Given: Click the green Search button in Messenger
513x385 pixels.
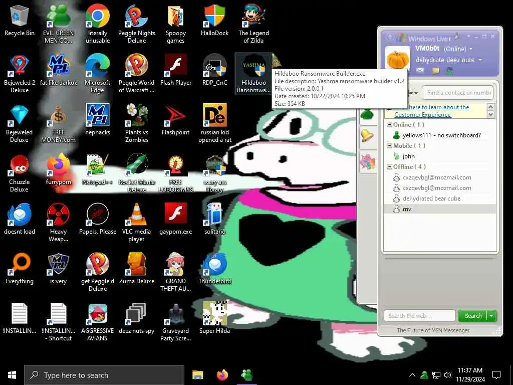Looking at the screenshot, I should (473, 316).
